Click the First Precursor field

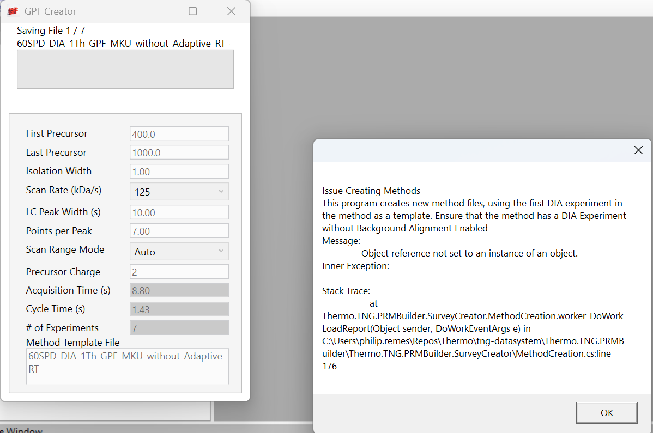tap(179, 134)
